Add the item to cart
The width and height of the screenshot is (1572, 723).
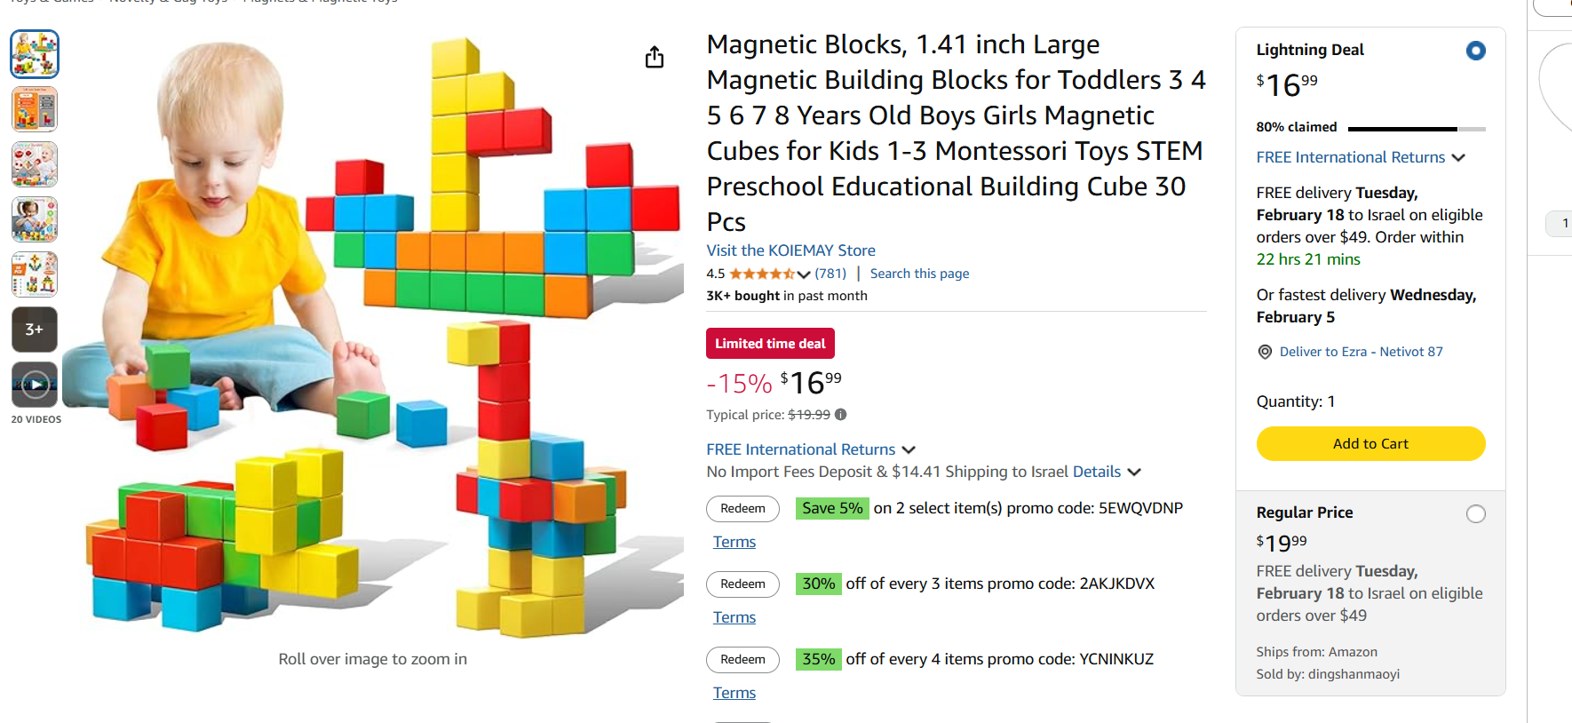click(1370, 444)
